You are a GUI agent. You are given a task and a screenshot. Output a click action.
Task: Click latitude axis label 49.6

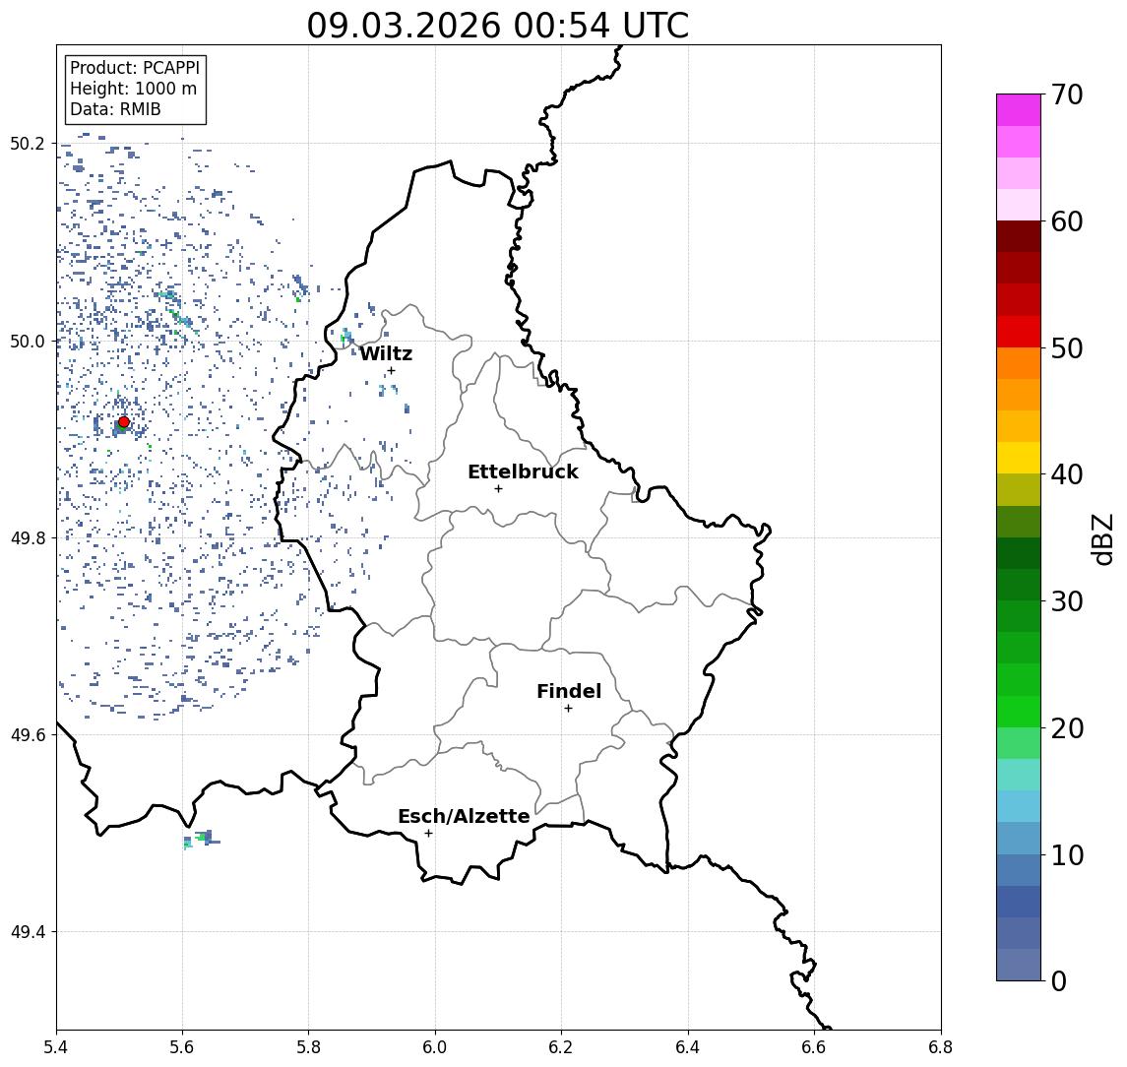[x=27, y=735]
